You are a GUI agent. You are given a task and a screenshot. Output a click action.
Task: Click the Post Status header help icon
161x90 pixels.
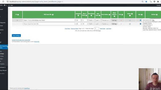[x=91, y=15]
